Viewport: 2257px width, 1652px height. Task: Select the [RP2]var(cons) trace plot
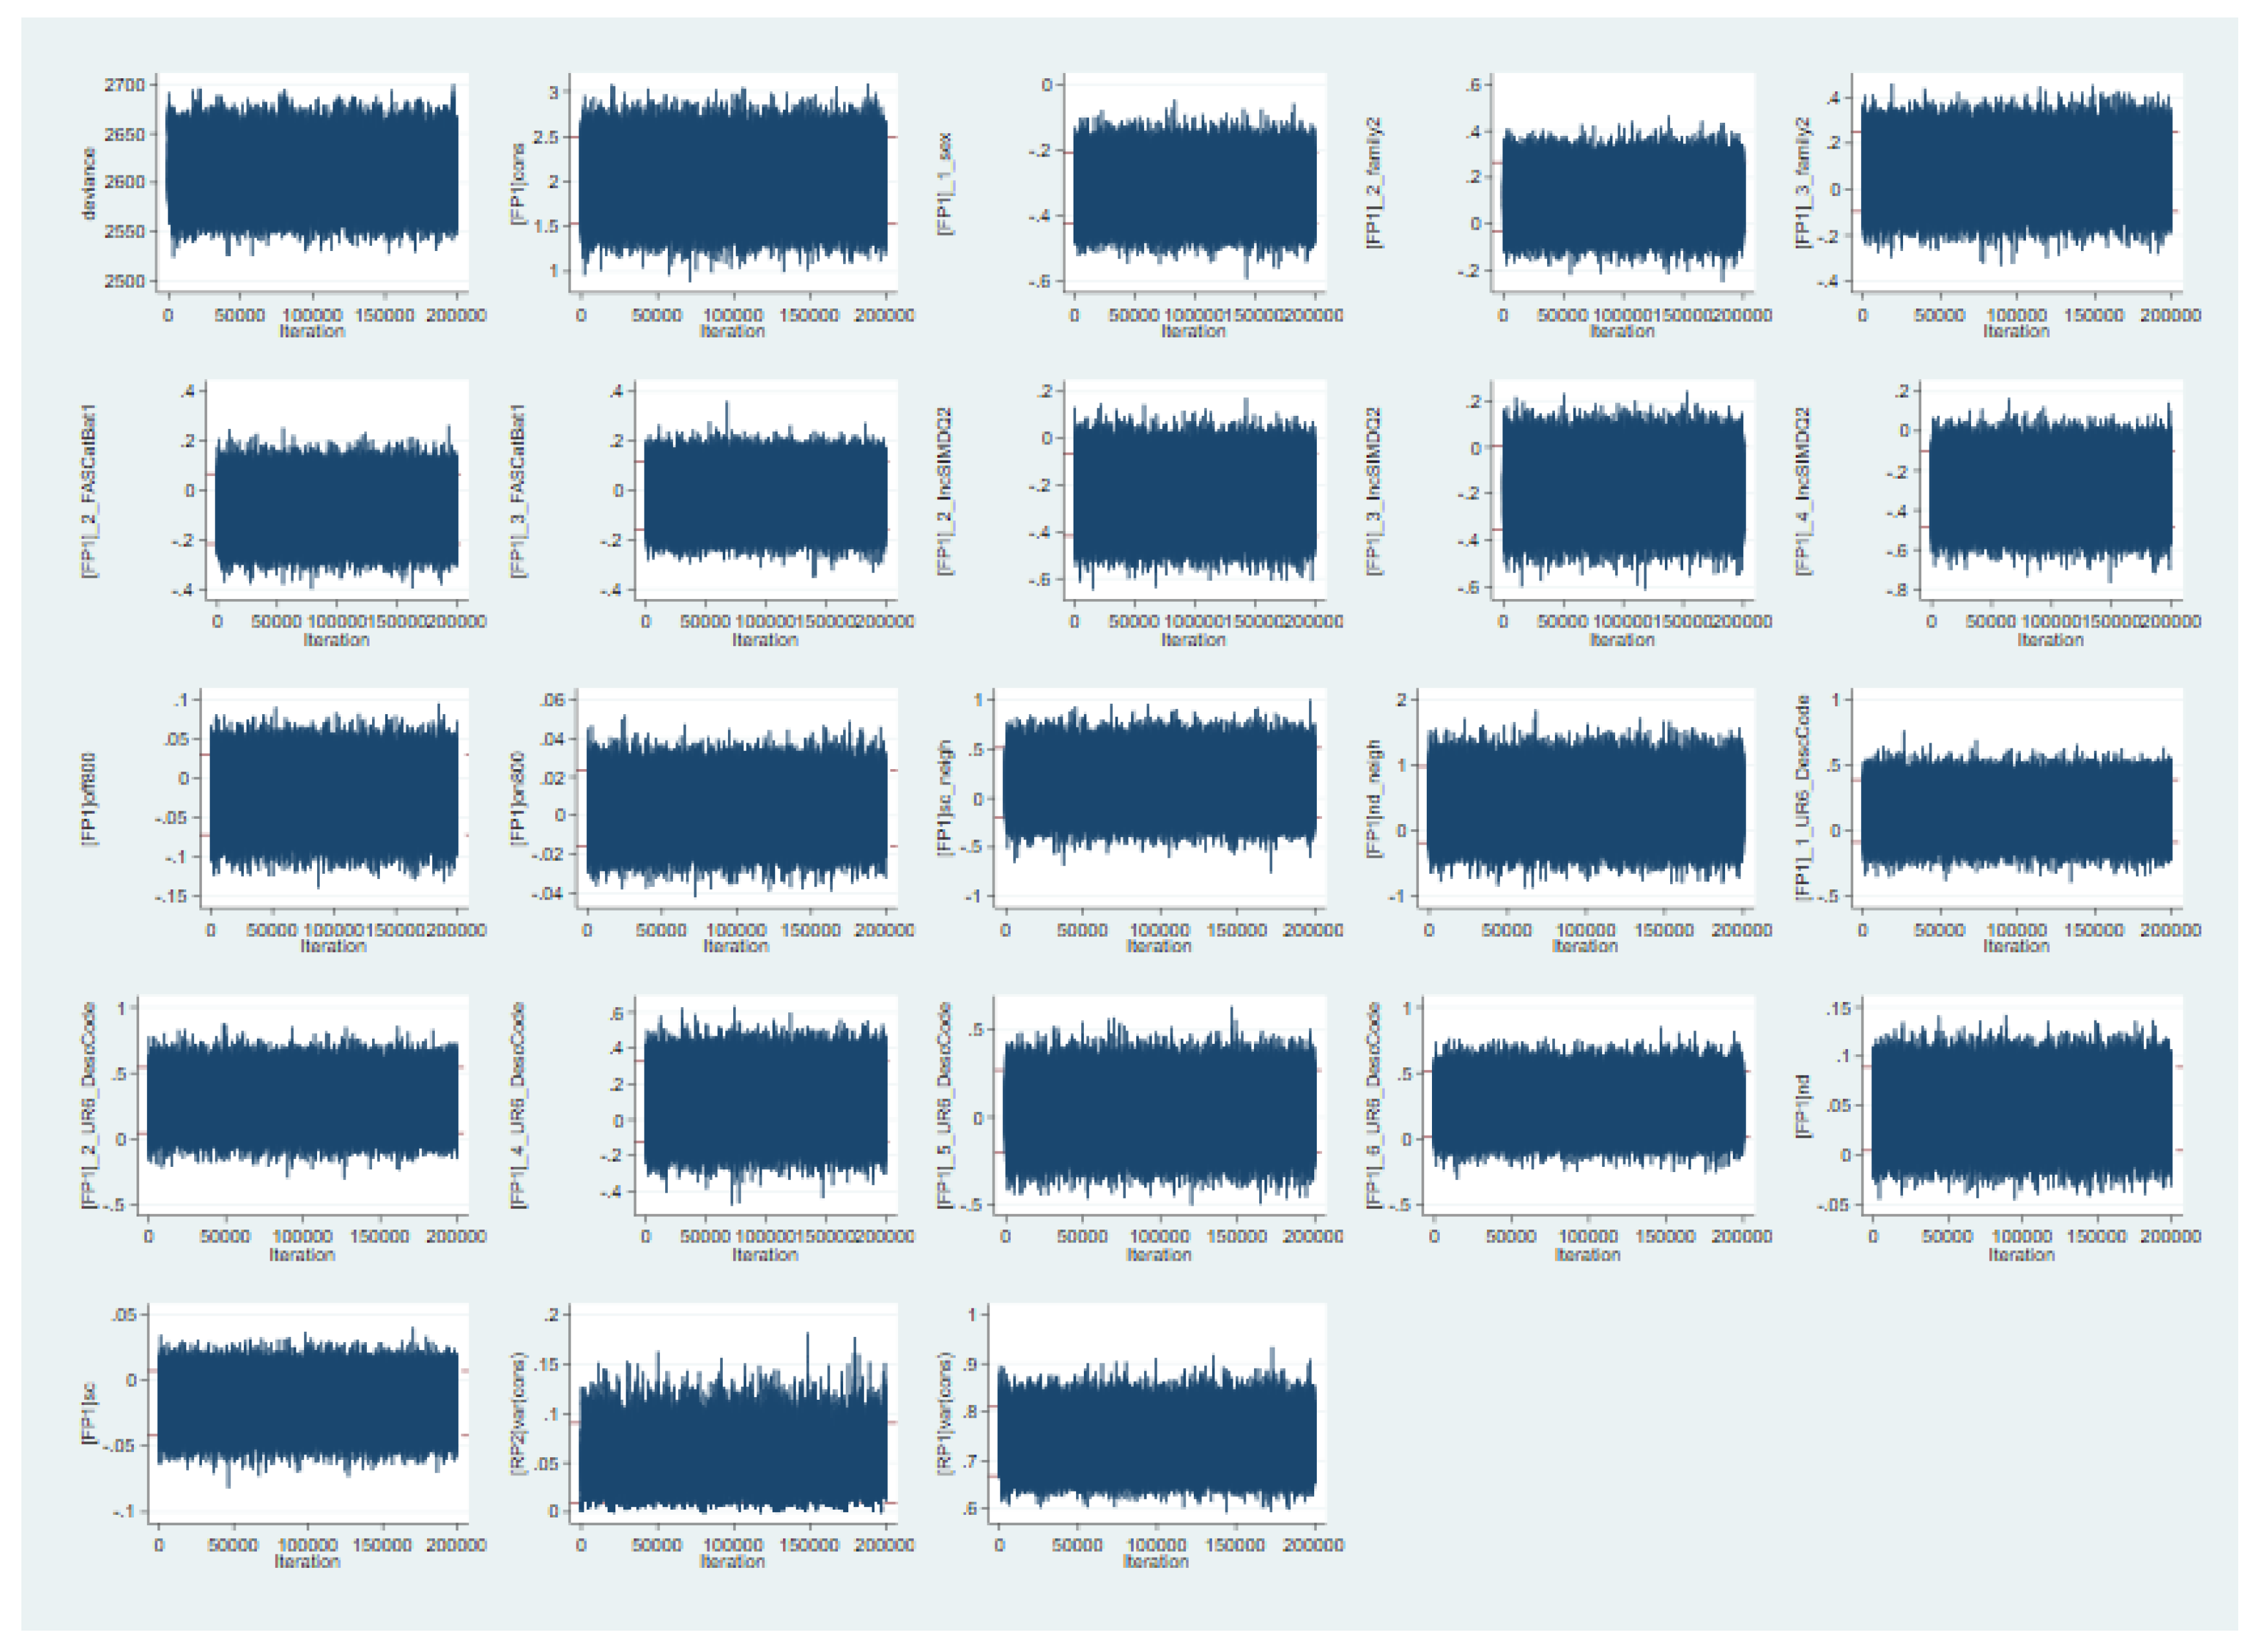coord(732,1412)
